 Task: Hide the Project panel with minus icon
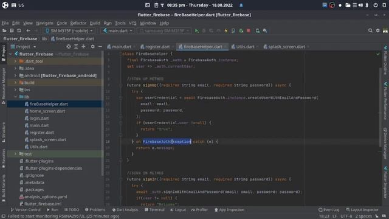[x=100, y=47]
